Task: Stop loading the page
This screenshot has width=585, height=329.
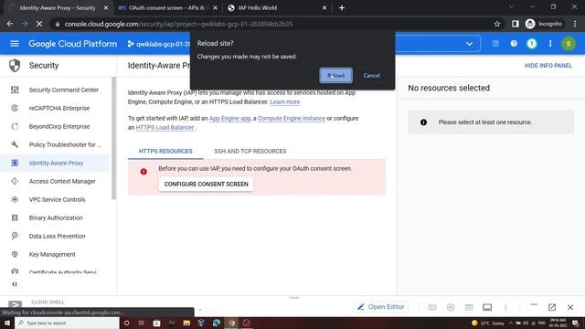Action: [x=39, y=24]
